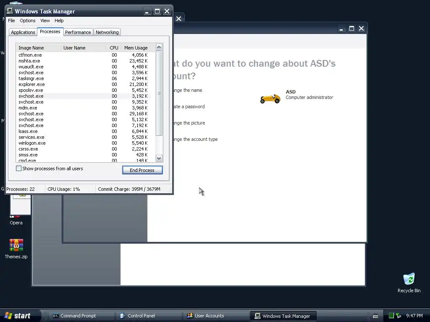Click Change the account type link
The image size is (430, 322).
[x=196, y=139]
